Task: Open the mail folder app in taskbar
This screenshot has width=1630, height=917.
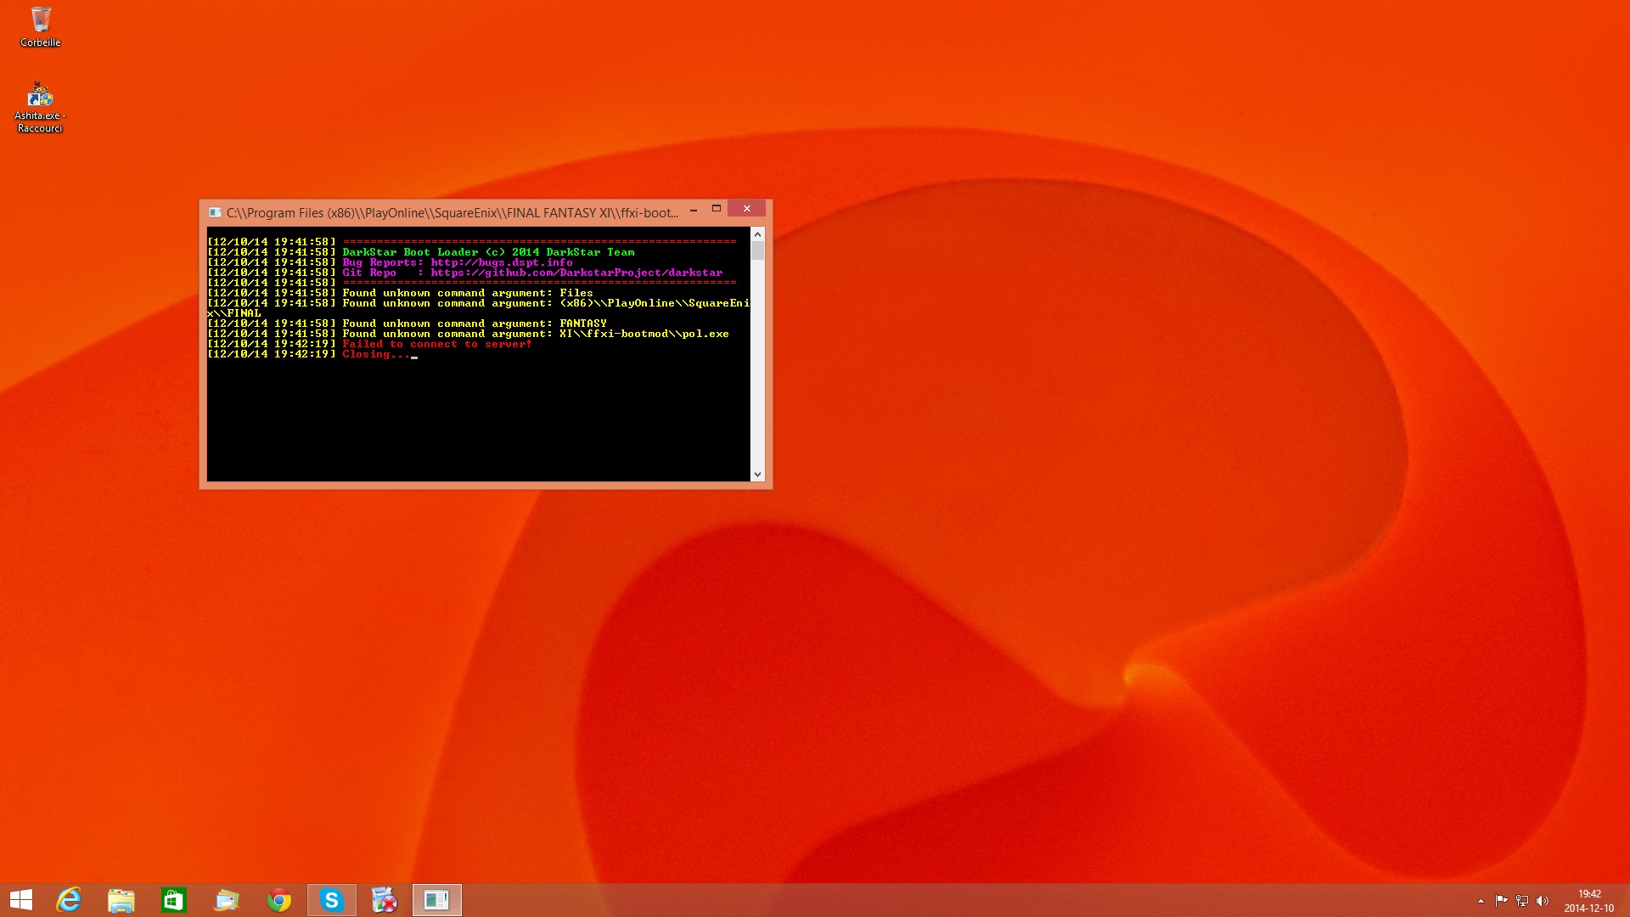Action: pyautogui.click(x=227, y=900)
